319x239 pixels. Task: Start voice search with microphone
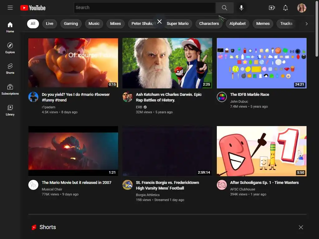click(241, 8)
